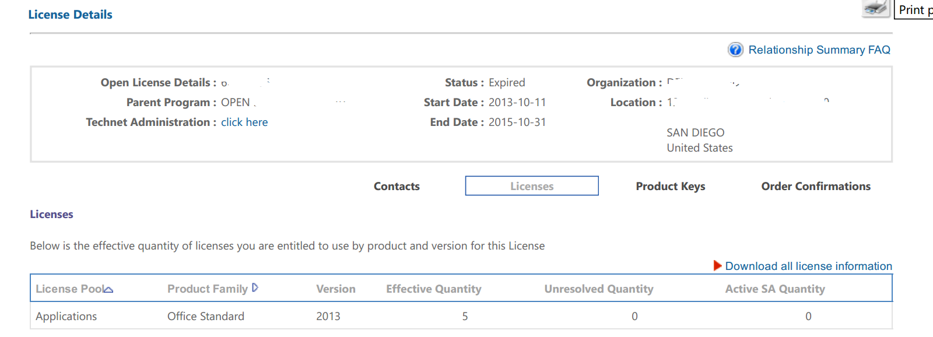Select the Office Standard row entry
Screen dimensions: 933x337
[x=206, y=317]
